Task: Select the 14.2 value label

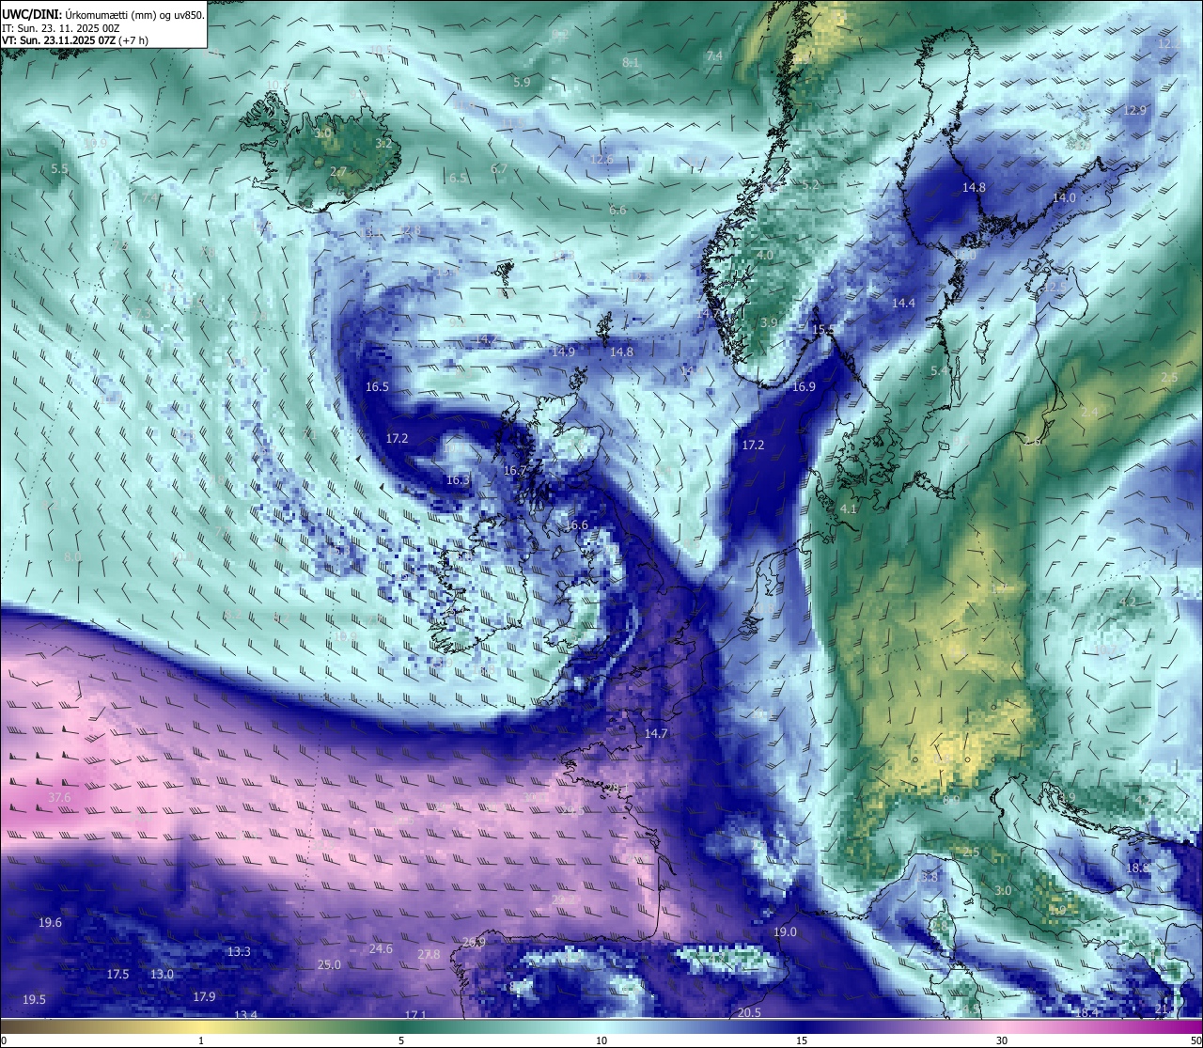Action: tap(485, 339)
